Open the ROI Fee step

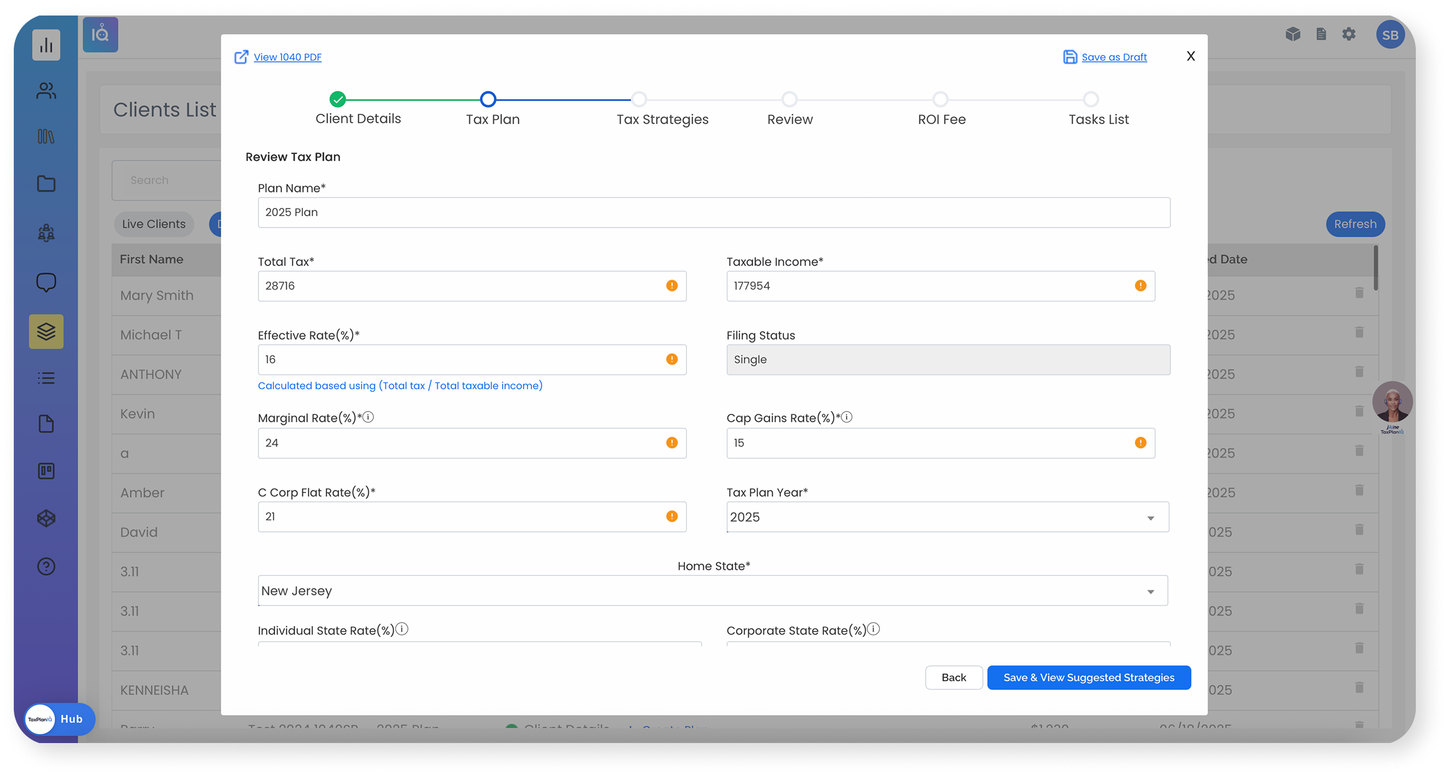coord(940,99)
